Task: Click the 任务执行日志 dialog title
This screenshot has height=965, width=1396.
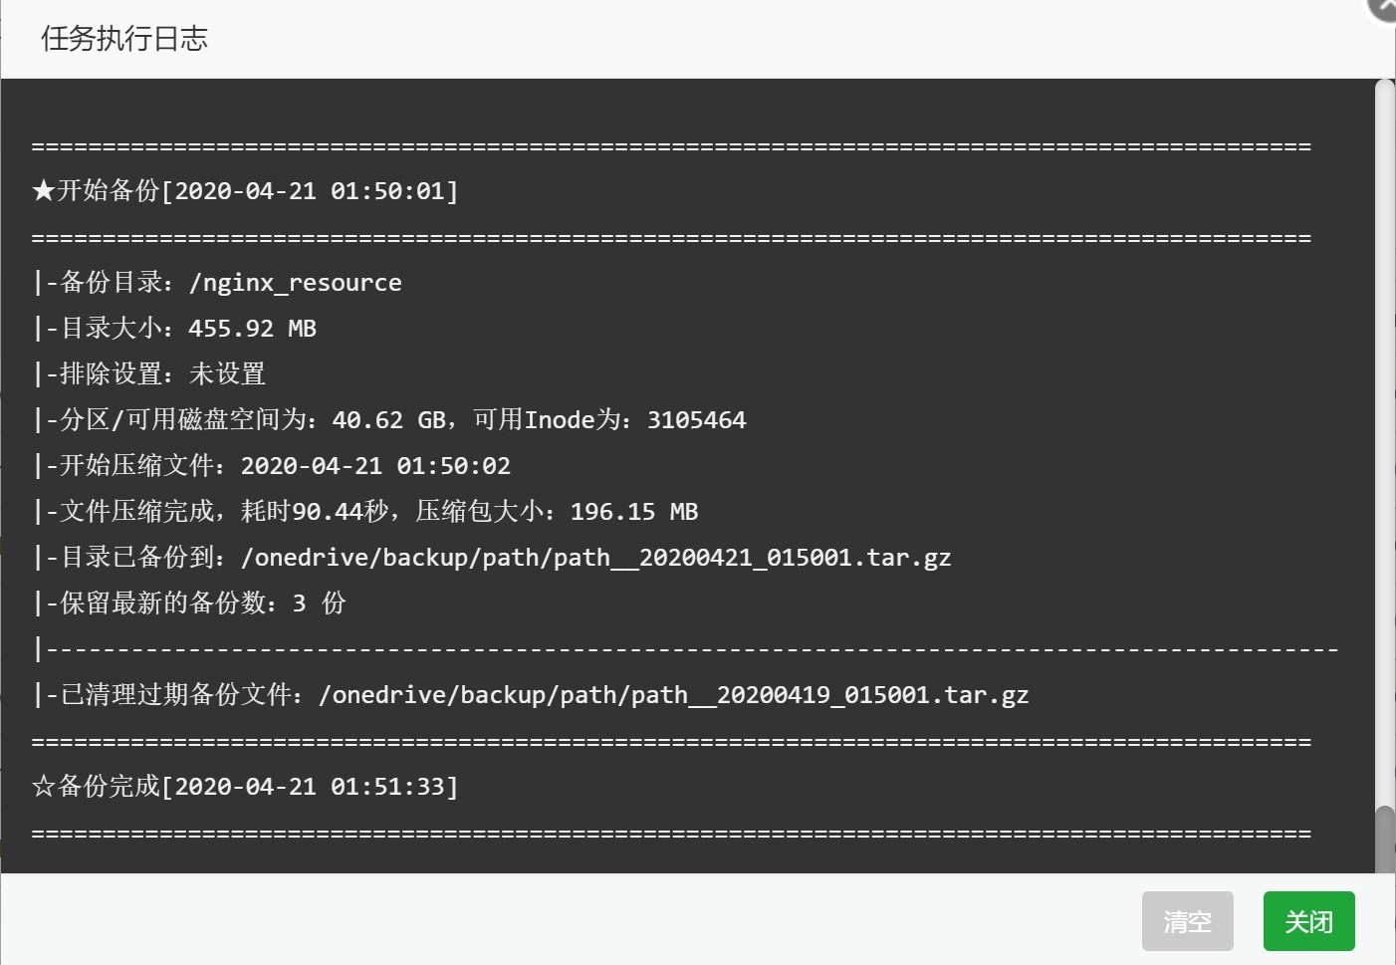Action: point(124,39)
